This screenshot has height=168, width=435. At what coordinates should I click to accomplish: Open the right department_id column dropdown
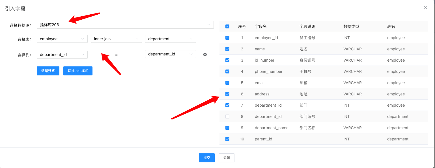(x=170, y=54)
